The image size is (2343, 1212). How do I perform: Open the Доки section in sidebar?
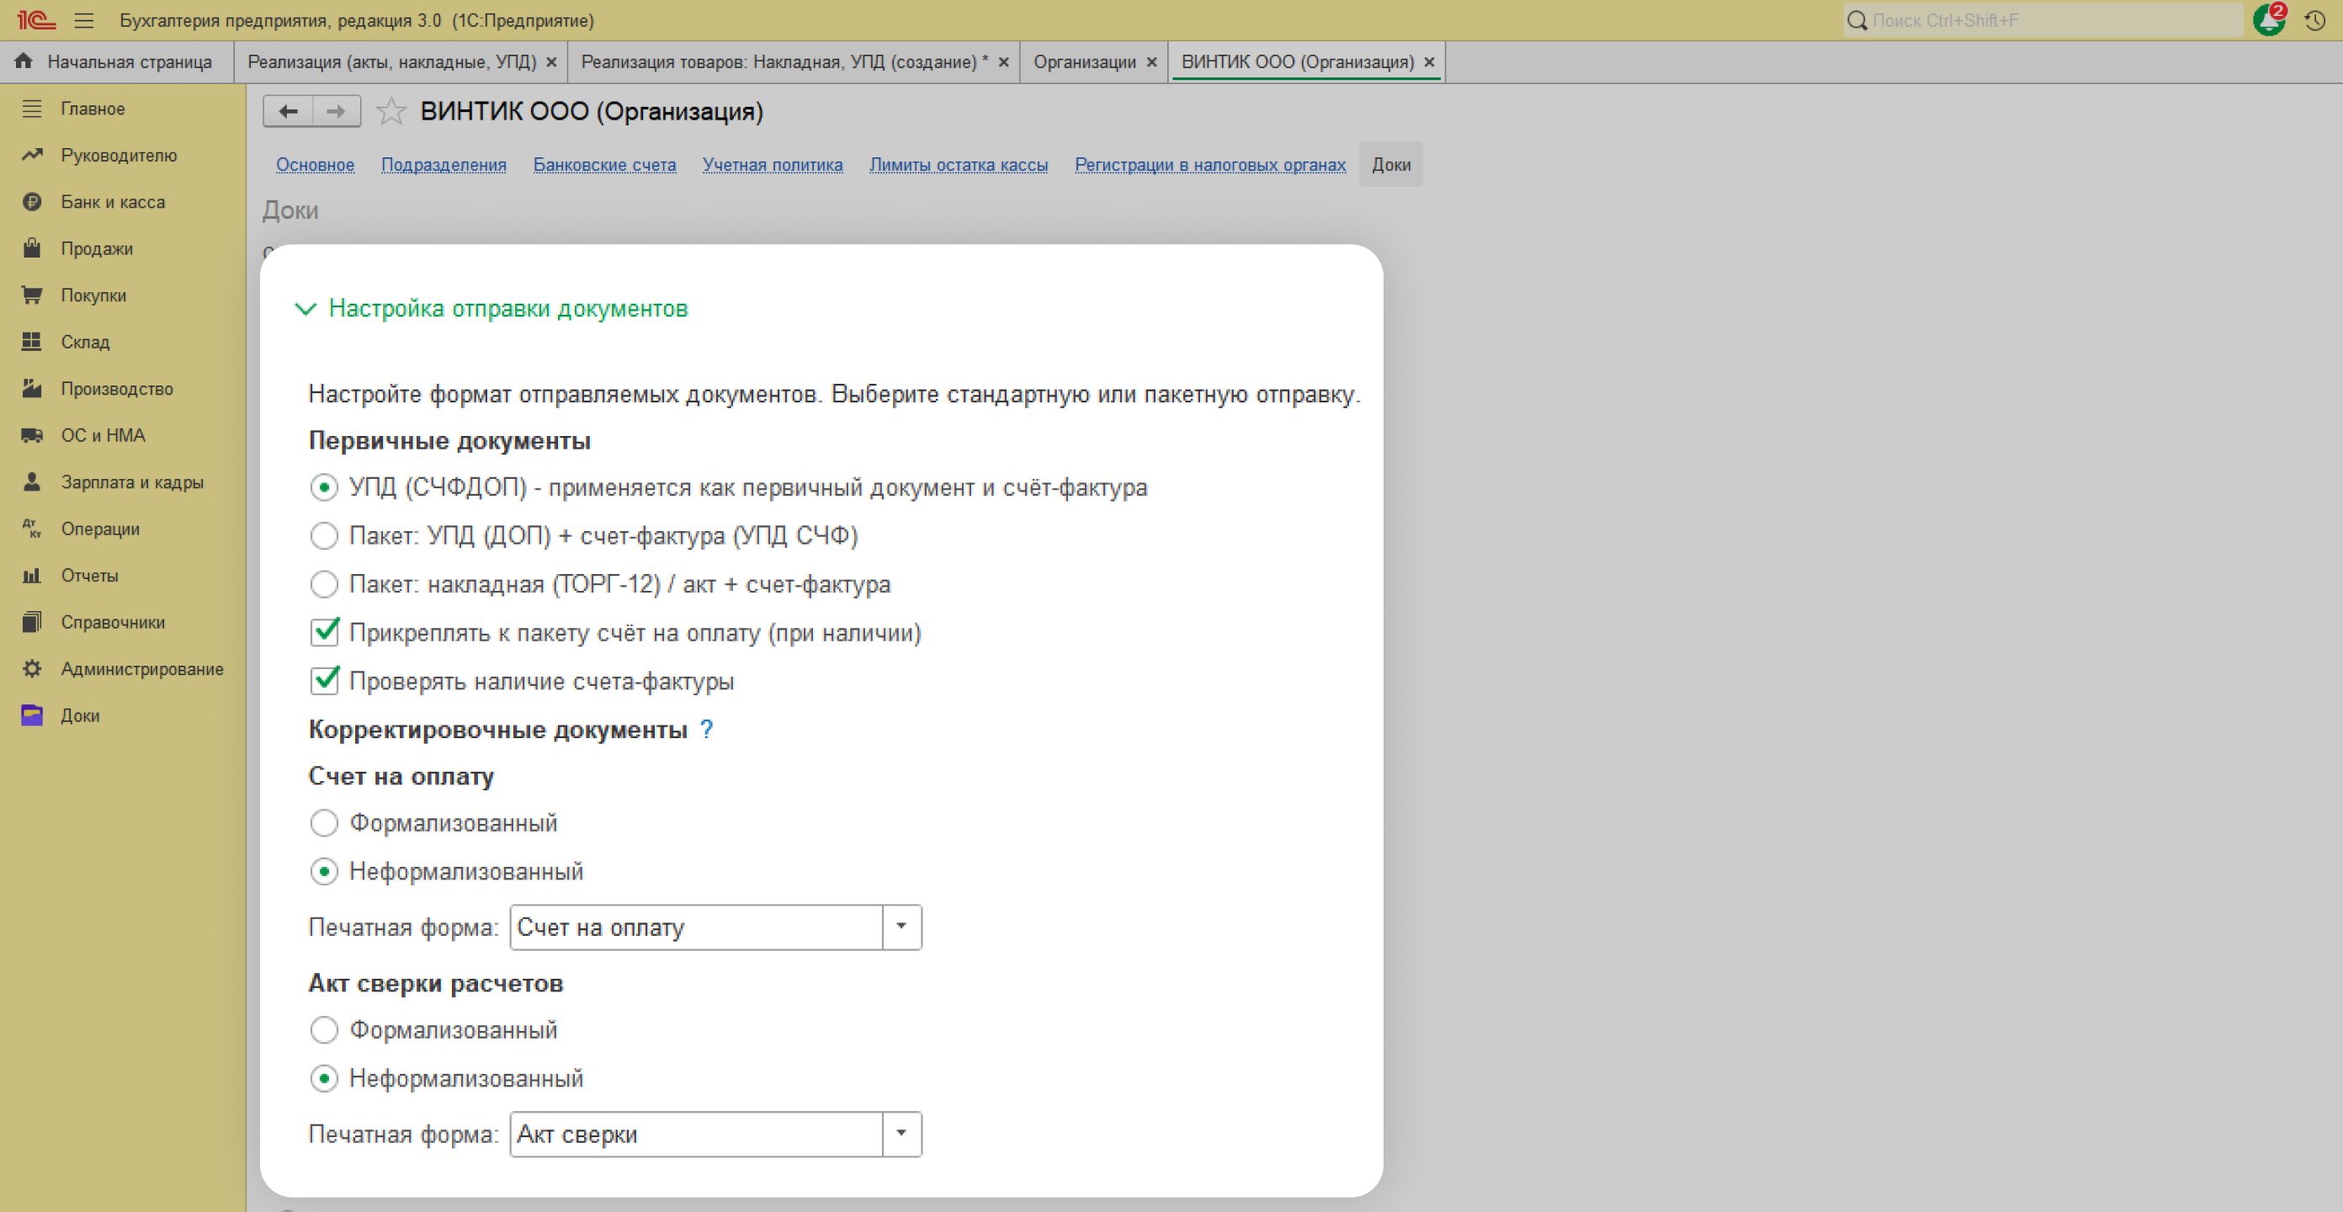[x=80, y=715]
